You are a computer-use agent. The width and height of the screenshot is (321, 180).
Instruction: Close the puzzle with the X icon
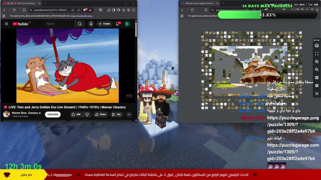[317, 93]
